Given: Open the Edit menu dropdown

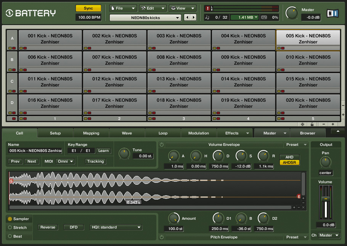Looking at the screenshot, I should point(153,8).
